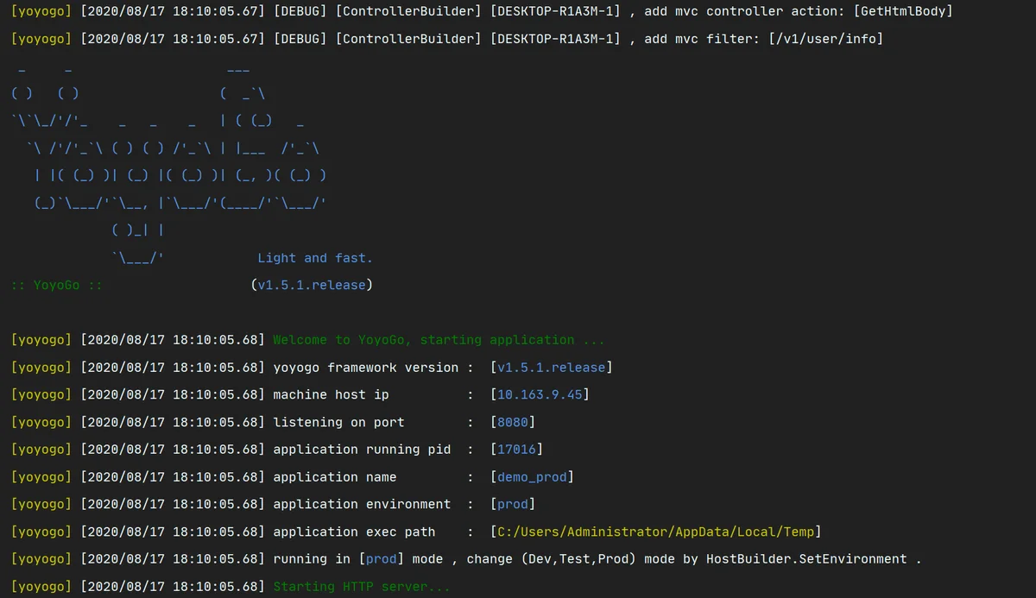Click the "listening on port" label
This screenshot has height=598, width=1036.
pos(338,422)
